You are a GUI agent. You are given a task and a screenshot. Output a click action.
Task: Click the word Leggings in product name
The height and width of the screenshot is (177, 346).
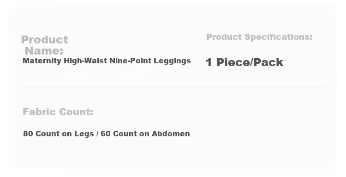173,61
